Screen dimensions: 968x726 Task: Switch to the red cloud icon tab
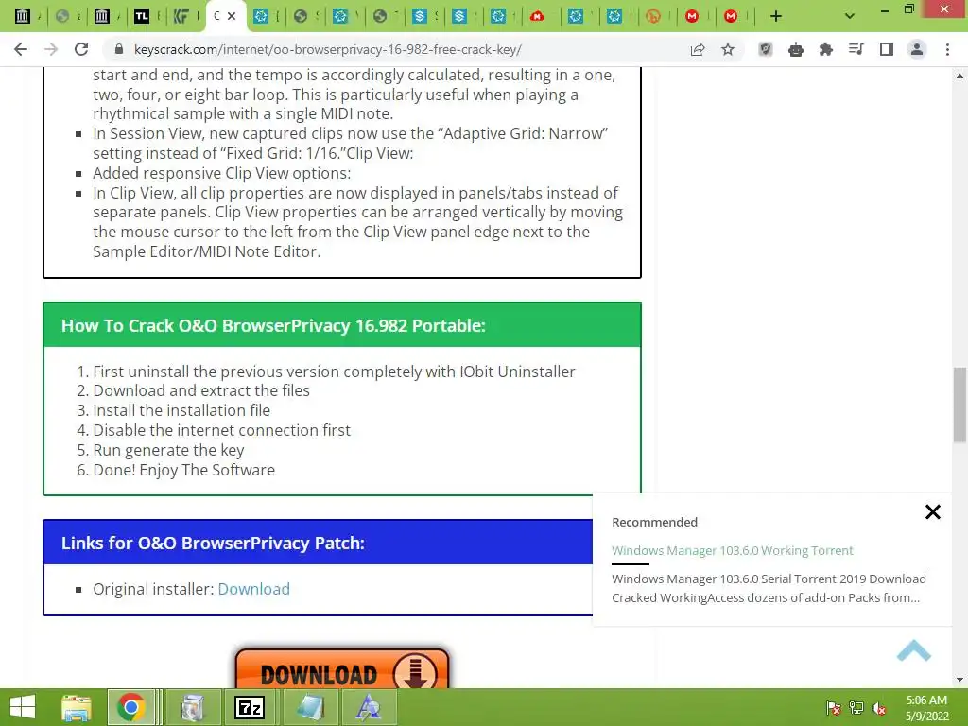537,16
